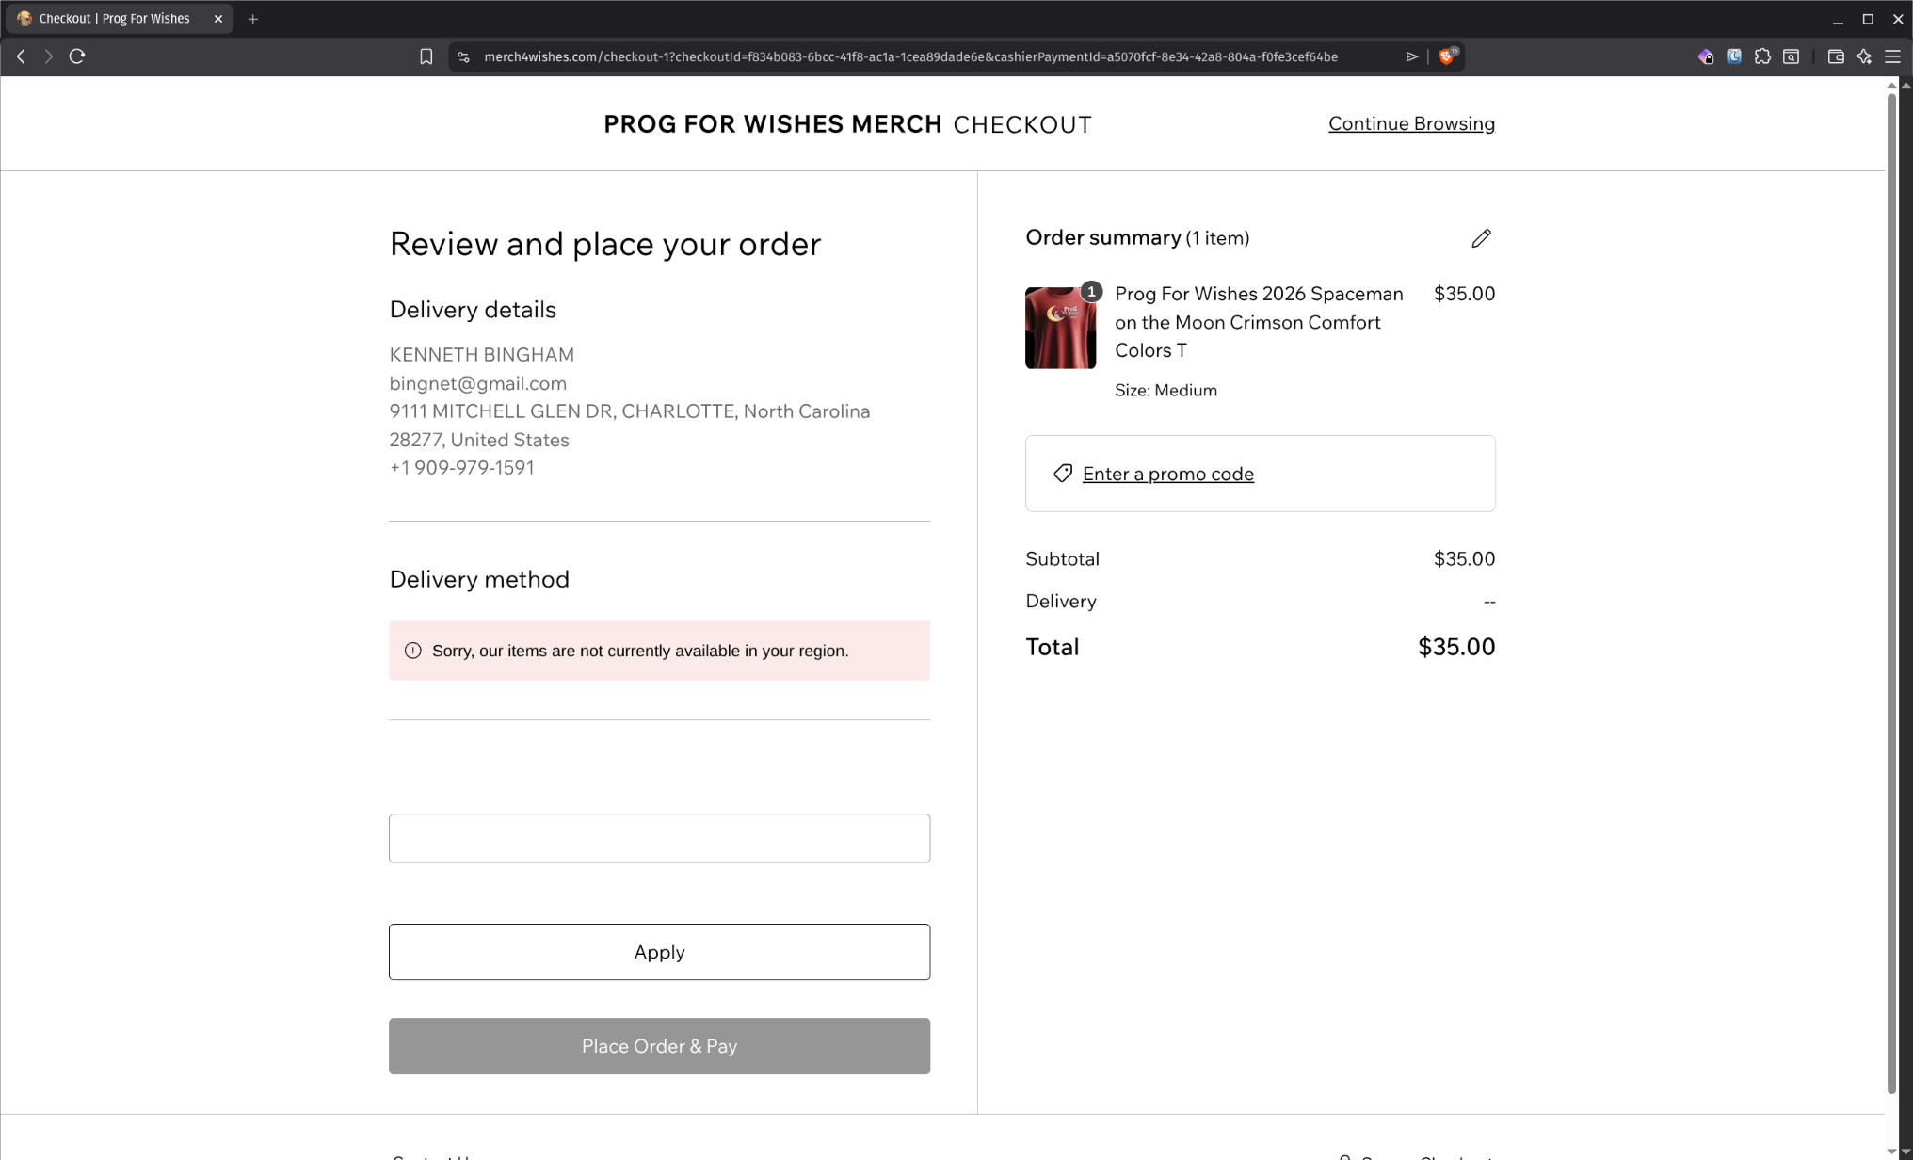Click the crimson T-shirt product thumbnail

point(1060,328)
